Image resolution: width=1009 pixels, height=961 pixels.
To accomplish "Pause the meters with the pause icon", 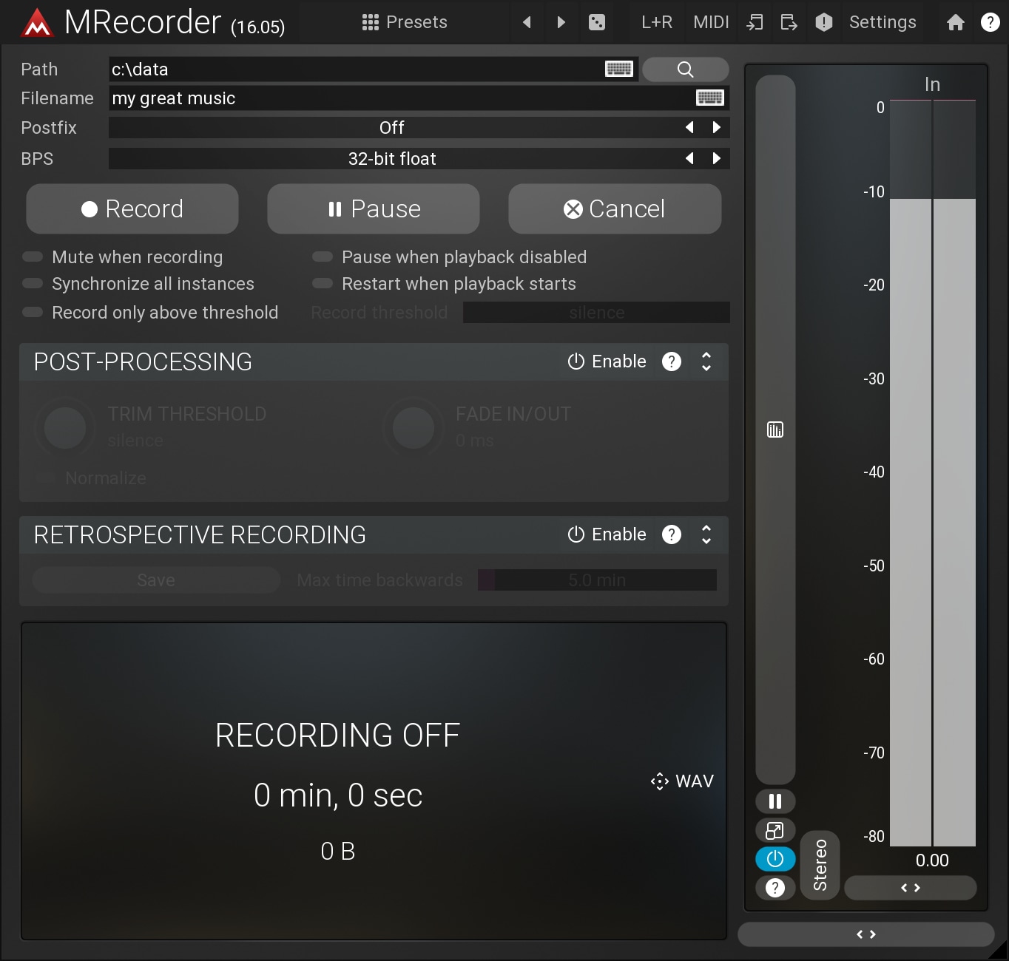I will pos(775,801).
